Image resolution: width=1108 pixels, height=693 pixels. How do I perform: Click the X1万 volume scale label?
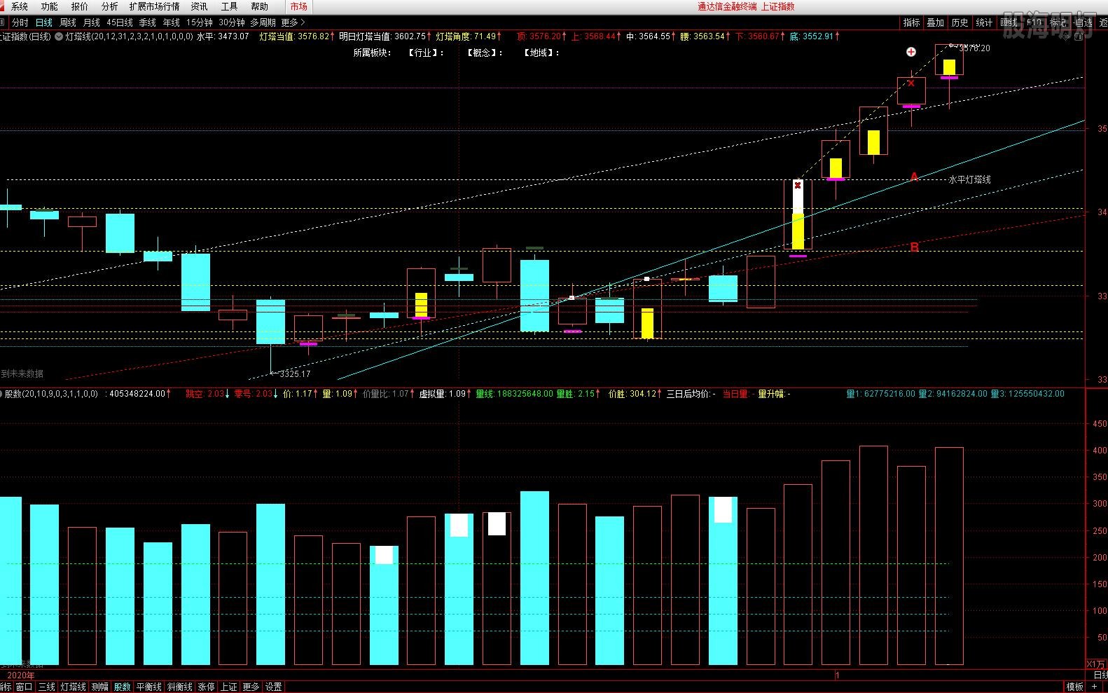tap(1096, 664)
